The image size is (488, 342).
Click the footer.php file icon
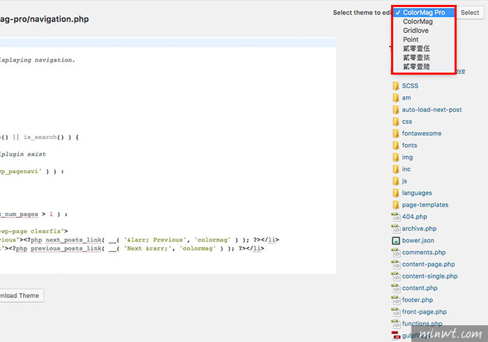click(x=396, y=300)
